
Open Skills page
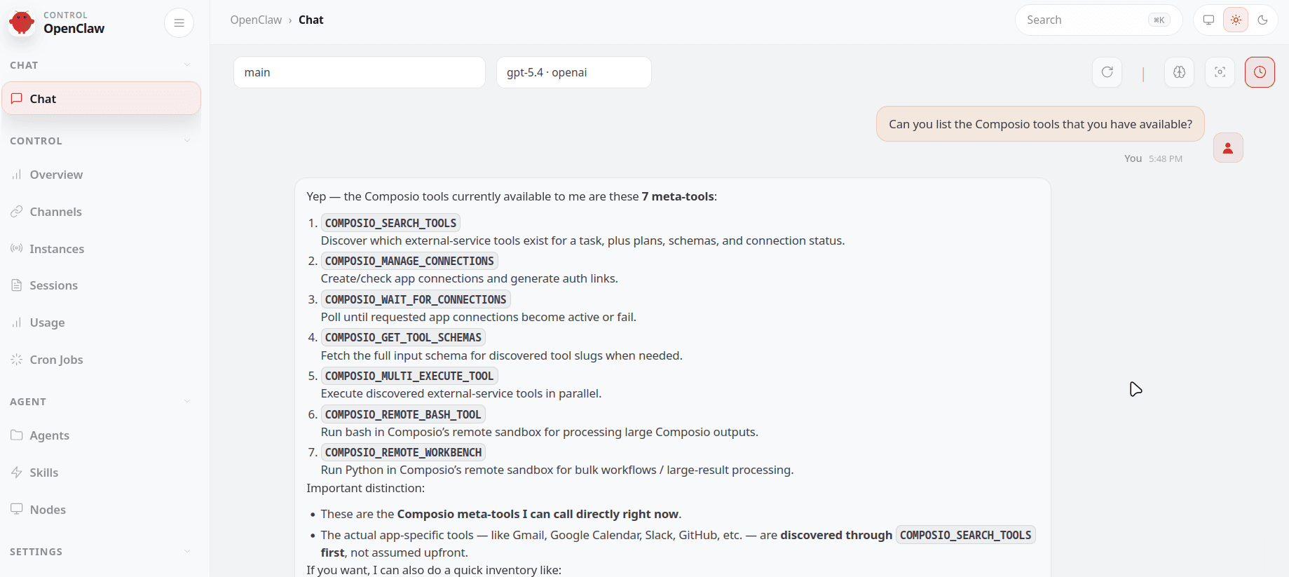[102, 473]
